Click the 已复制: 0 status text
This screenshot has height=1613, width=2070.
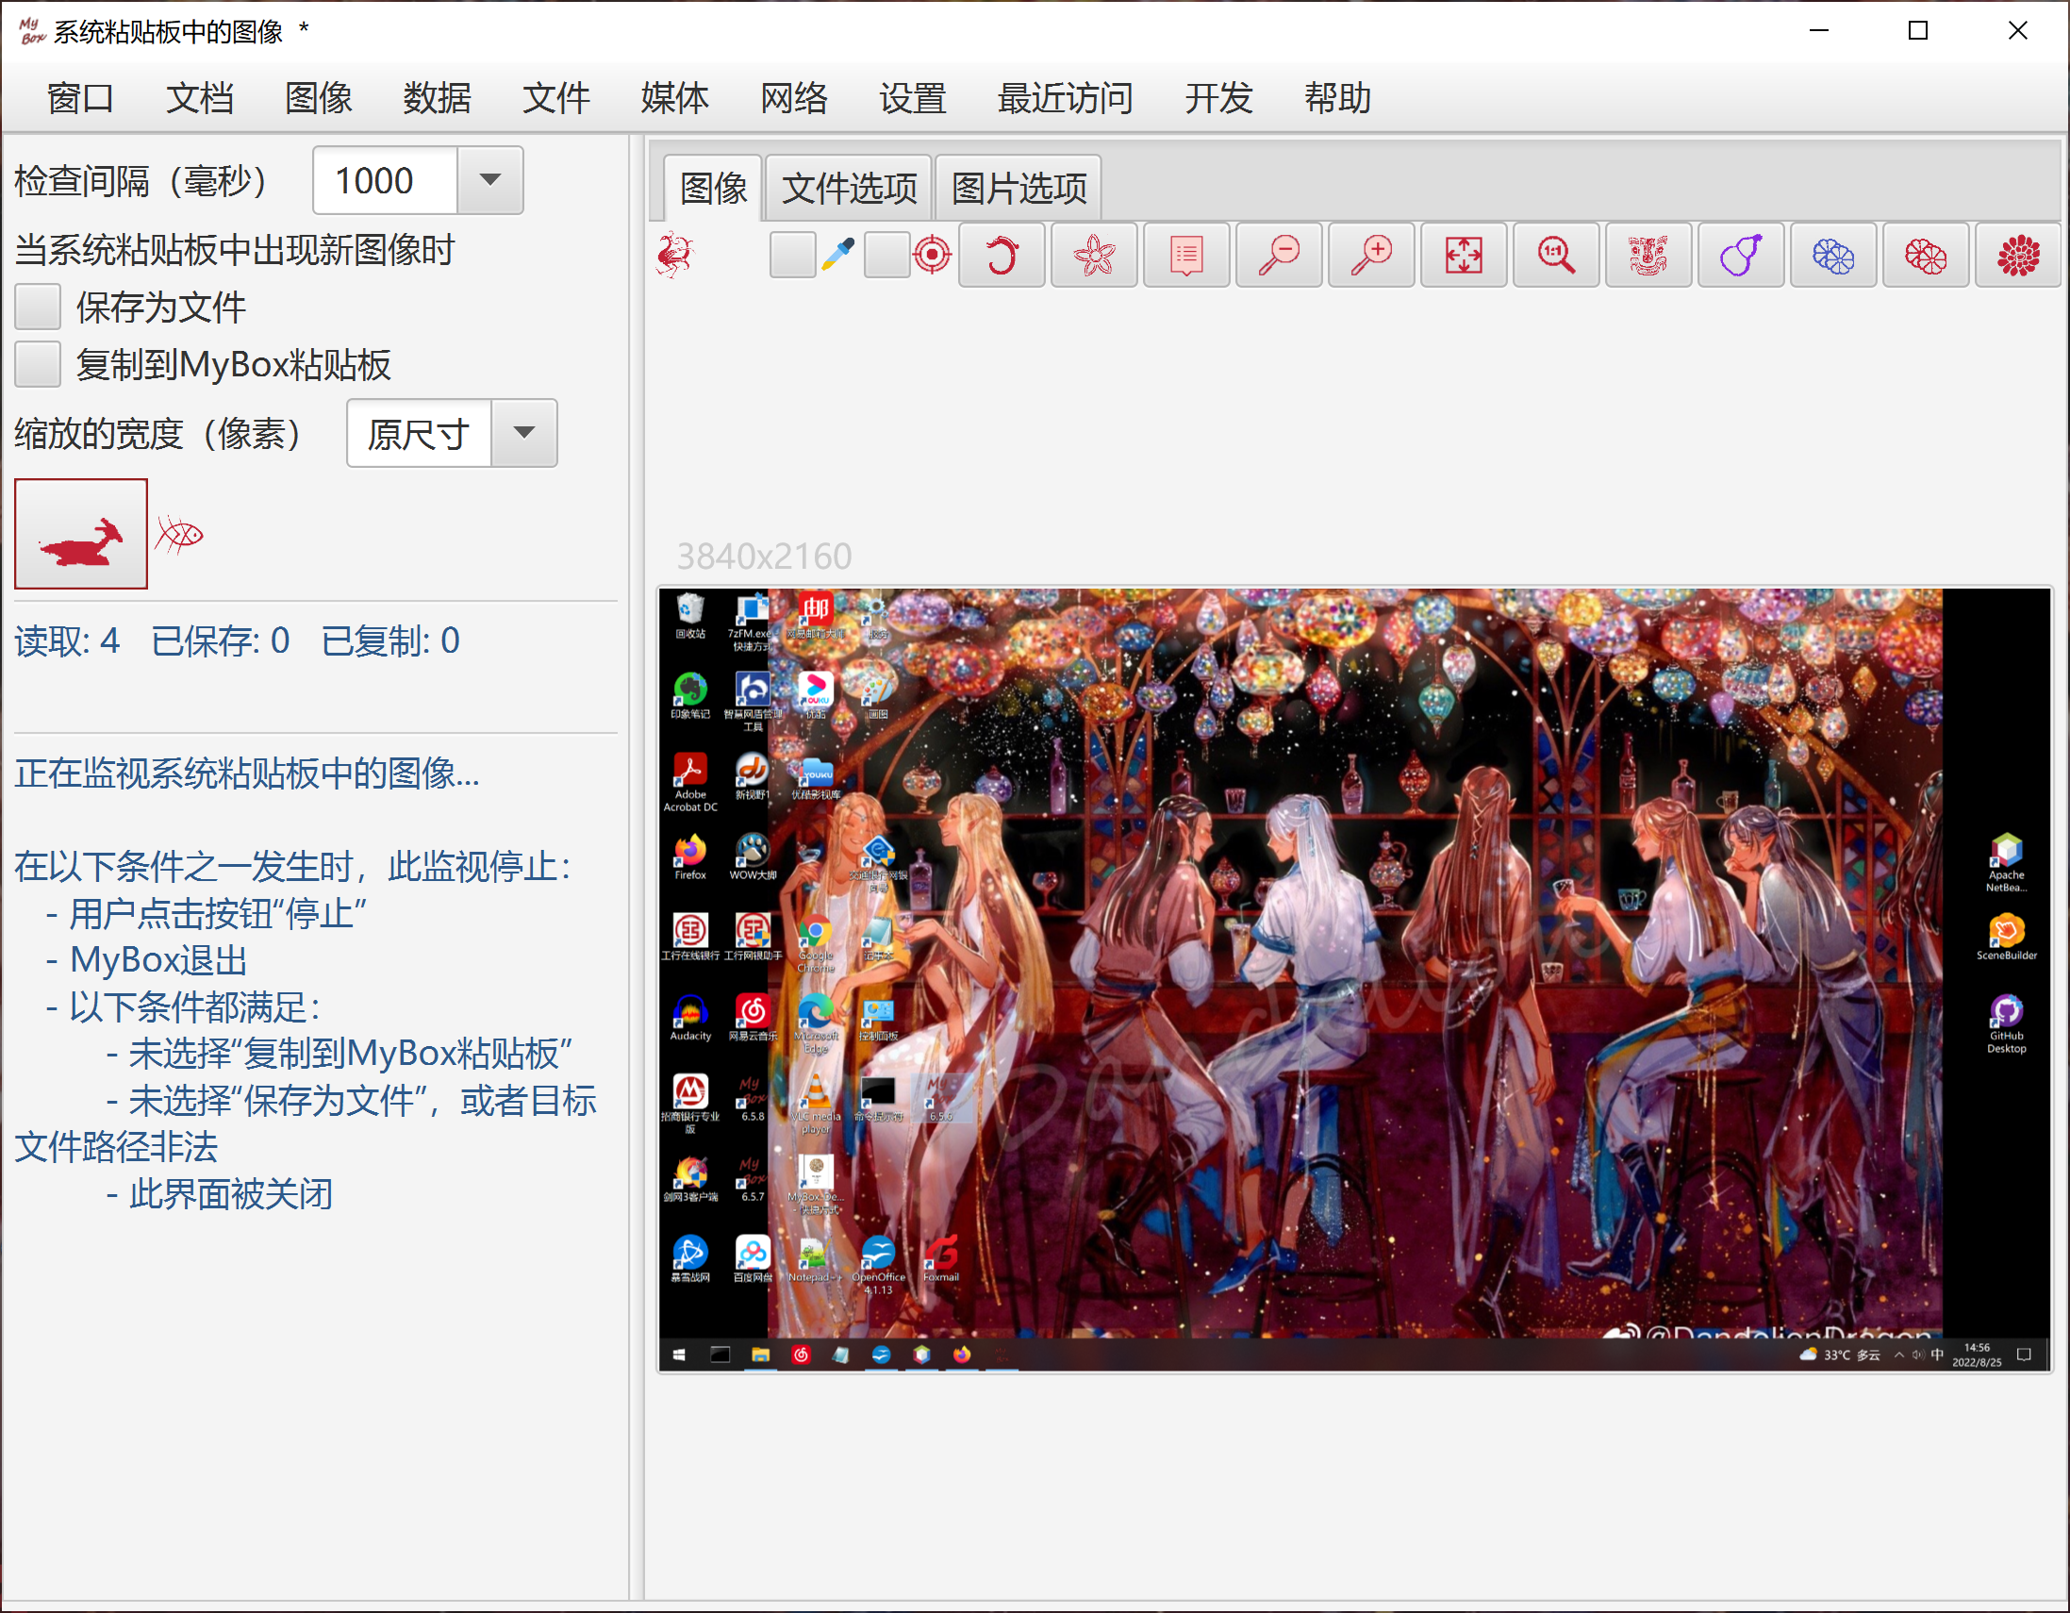(x=390, y=641)
